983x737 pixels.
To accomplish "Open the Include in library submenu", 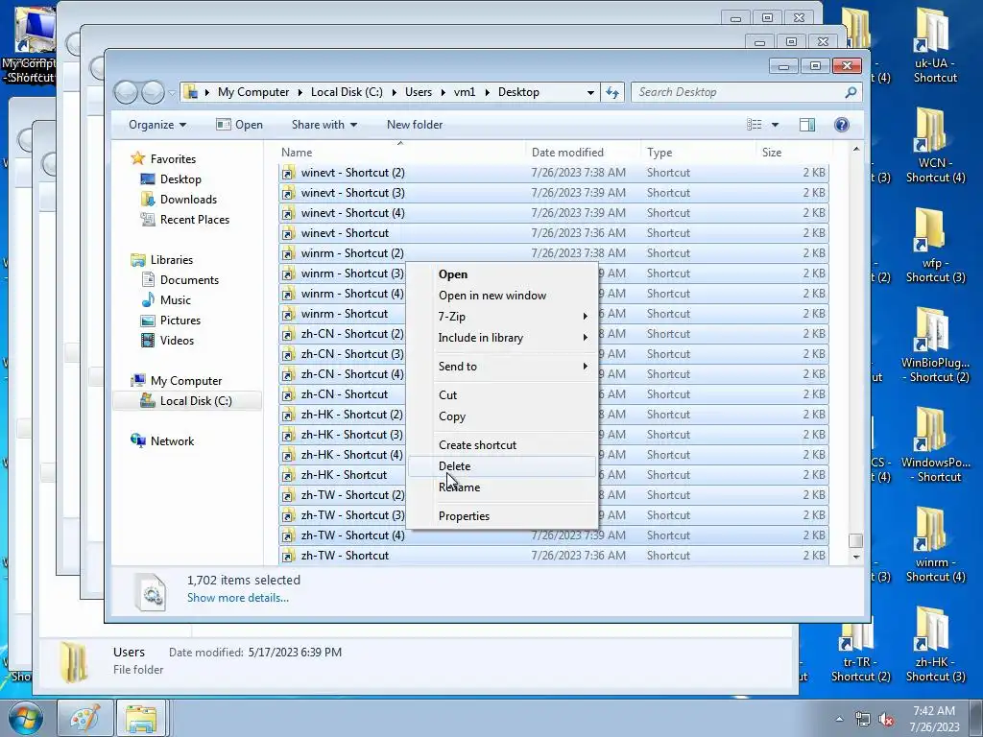I will click(501, 338).
